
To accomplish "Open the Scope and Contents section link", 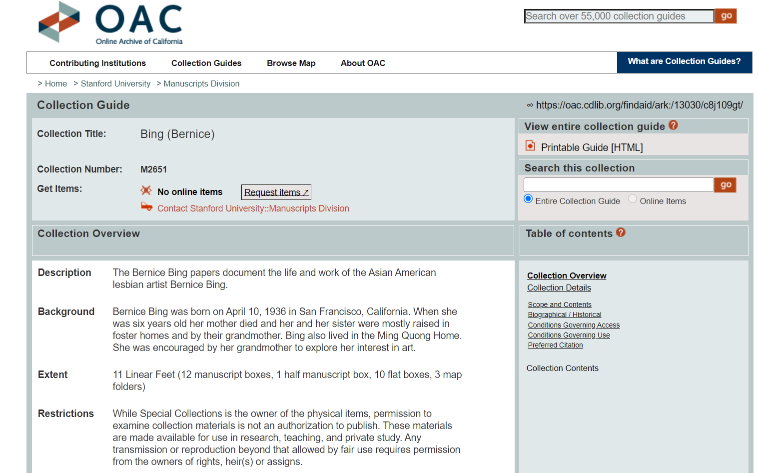I will coord(560,304).
